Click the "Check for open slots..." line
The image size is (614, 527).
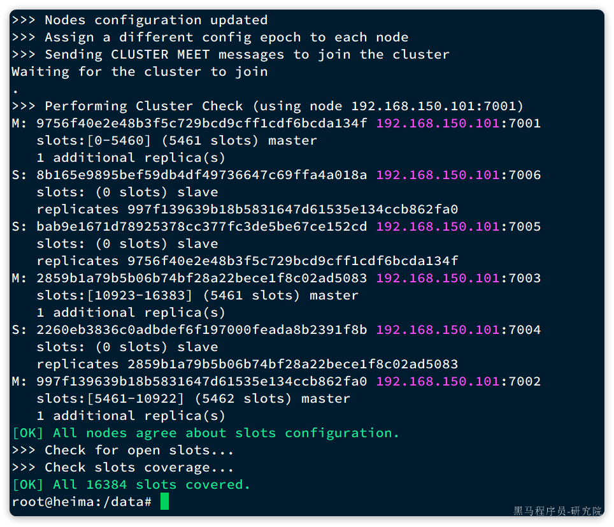click(122, 450)
